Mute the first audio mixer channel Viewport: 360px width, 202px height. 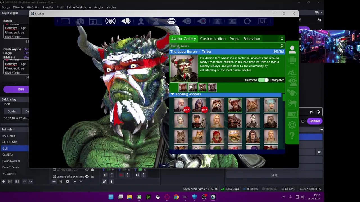(105, 175)
